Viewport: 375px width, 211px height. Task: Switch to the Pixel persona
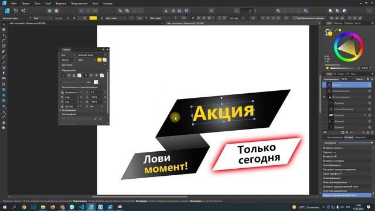tap(16, 11)
